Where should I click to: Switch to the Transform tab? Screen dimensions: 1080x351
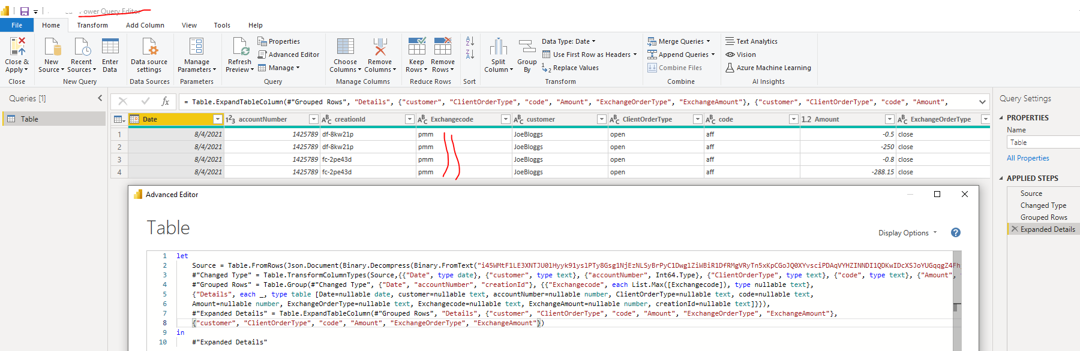point(92,25)
